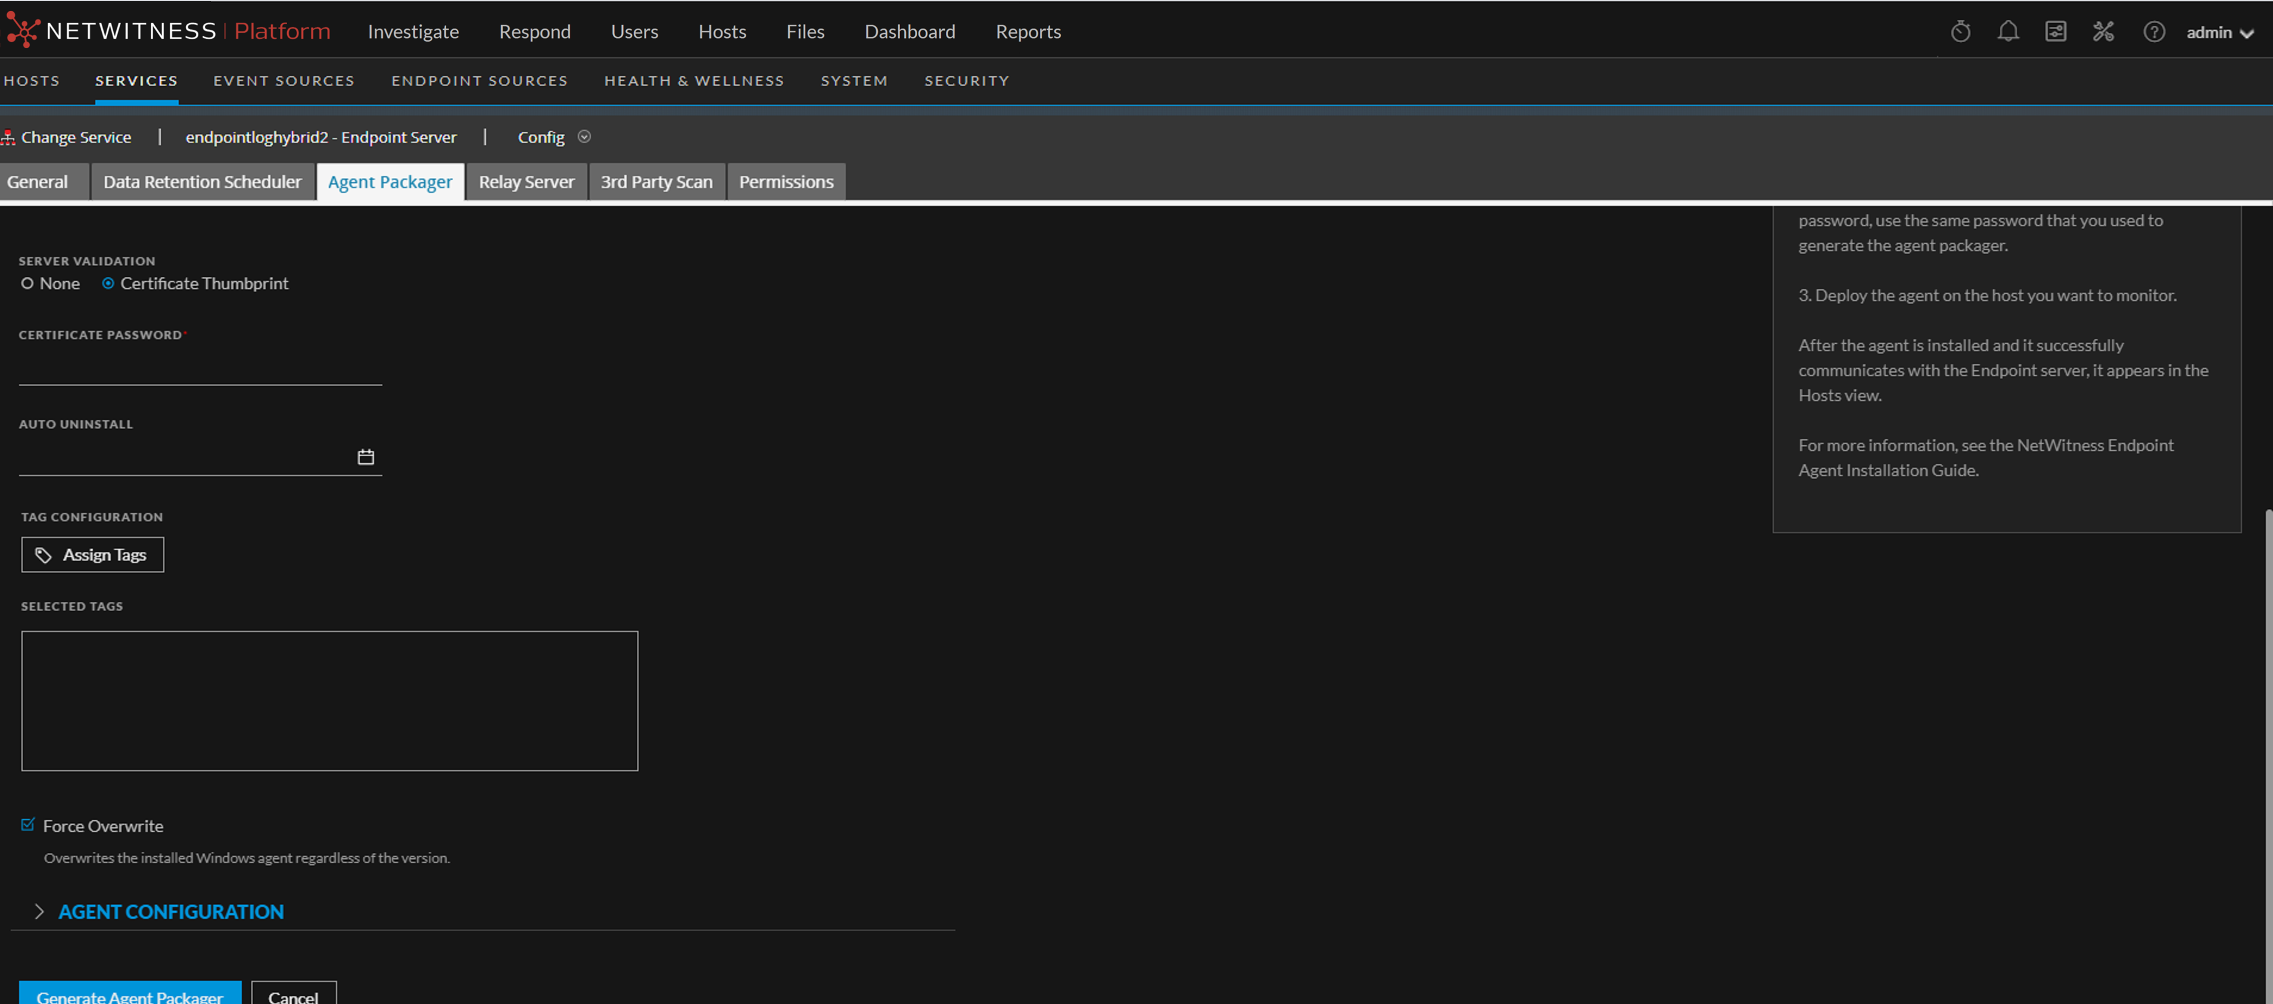The height and width of the screenshot is (1004, 2273).
Task: Switch to the Relay Server tab
Action: click(526, 182)
